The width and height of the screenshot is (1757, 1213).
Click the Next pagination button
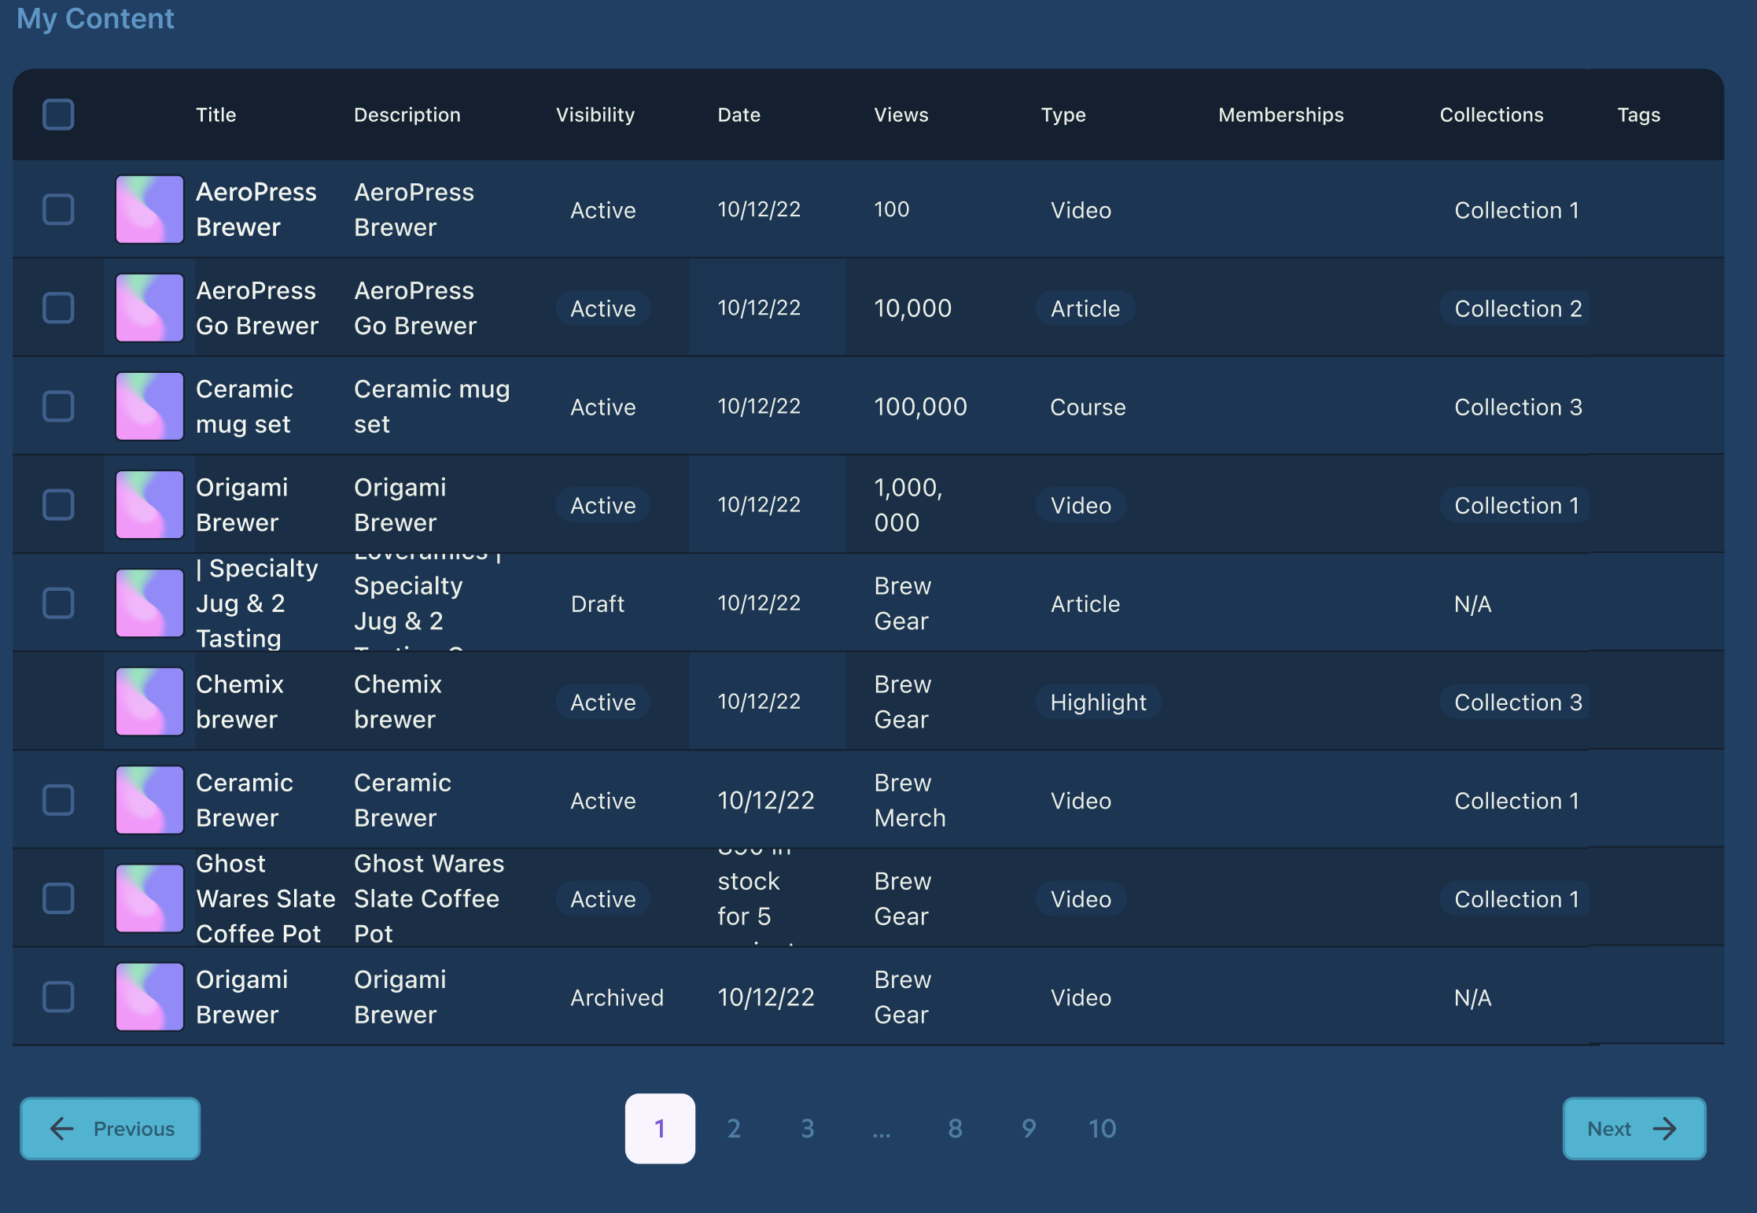[1634, 1129]
